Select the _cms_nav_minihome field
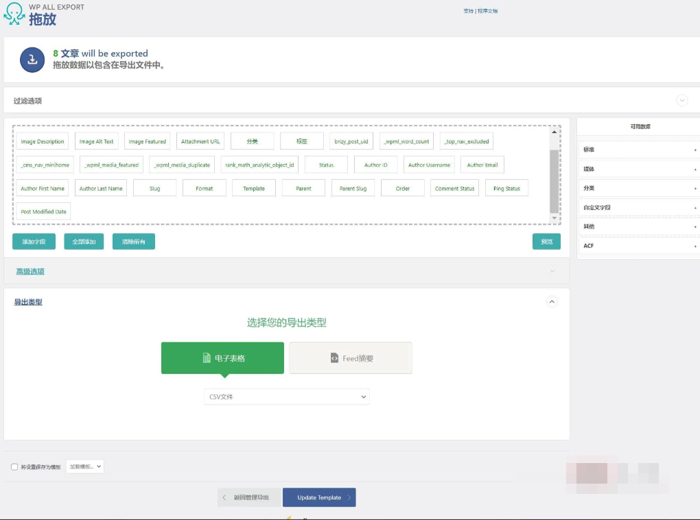Viewport: 700px width, 520px height. 45,165
